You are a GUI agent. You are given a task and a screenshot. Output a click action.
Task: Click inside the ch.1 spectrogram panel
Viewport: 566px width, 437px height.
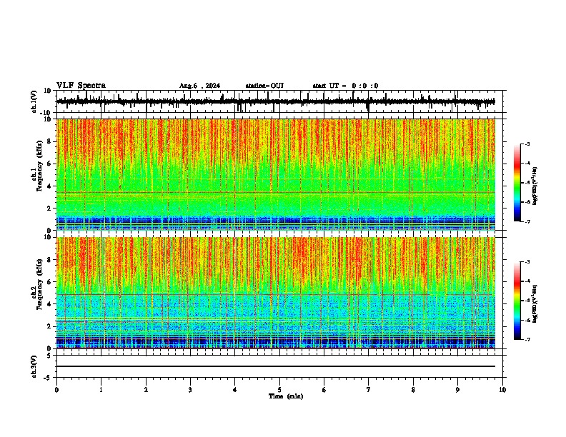[276, 174]
